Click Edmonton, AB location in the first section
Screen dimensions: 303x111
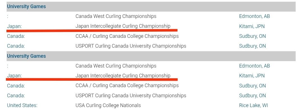254,16
